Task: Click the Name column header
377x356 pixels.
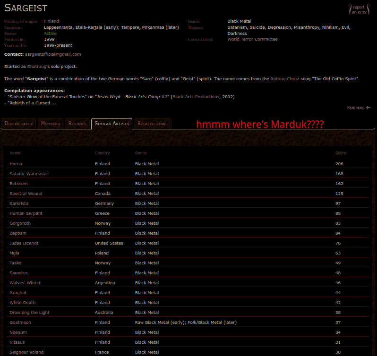Action: (x=15, y=153)
